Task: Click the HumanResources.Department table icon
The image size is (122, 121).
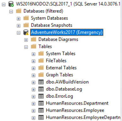Action: pyautogui.click(x=41, y=103)
